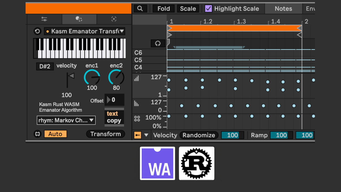Select the chance lane four-circles icon
Image resolution: width=341 pixels, height=192 pixels.
137,119
